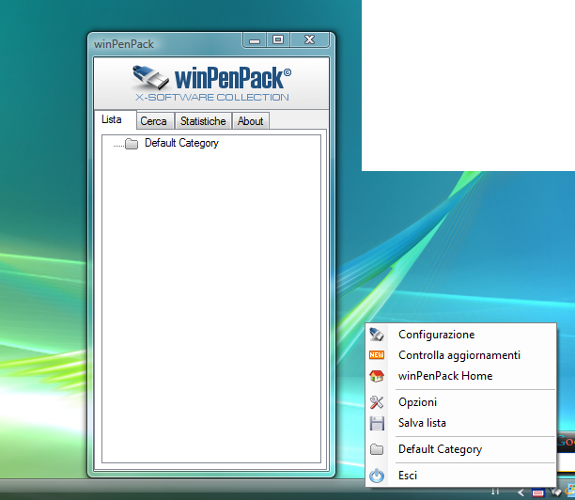
Task: Minimize the winPenPack window
Action: point(255,40)
